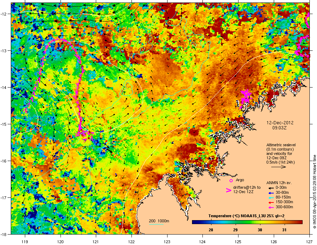The height and width of the screenshot is (245, 317).
Task: Click the '-14' latitude axis label
Action: [x=4, y=87]
